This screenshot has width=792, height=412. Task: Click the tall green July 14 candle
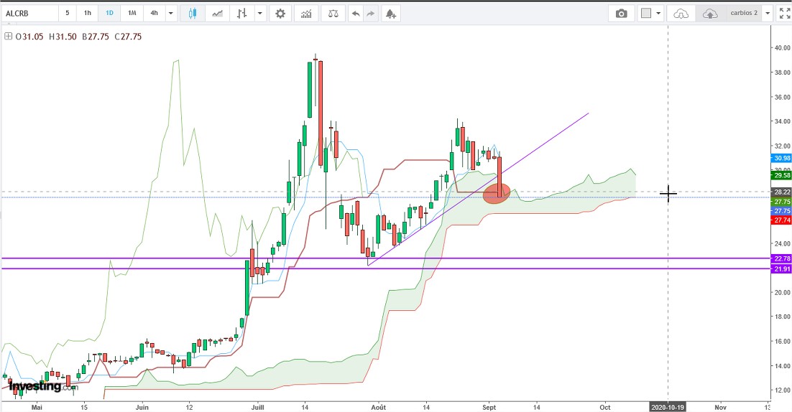(310, 89)
